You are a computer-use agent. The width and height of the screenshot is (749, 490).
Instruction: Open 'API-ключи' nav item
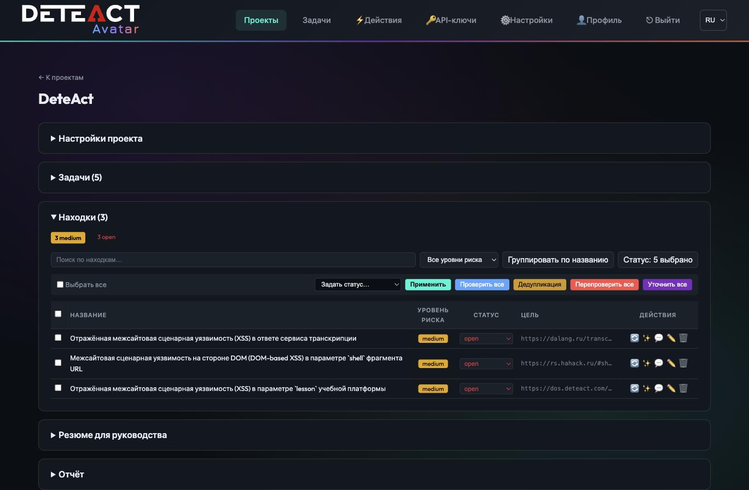[x=451, y=20]
